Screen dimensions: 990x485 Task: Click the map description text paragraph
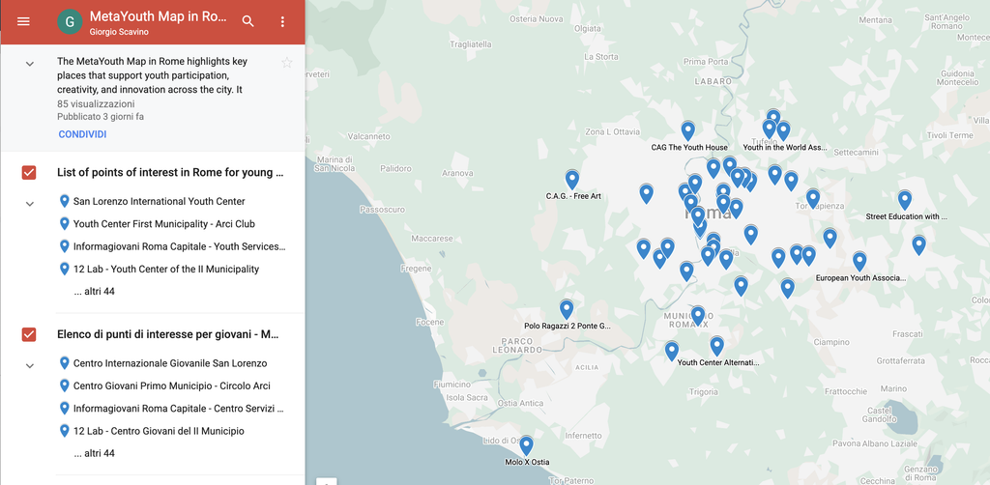point(152,75)
